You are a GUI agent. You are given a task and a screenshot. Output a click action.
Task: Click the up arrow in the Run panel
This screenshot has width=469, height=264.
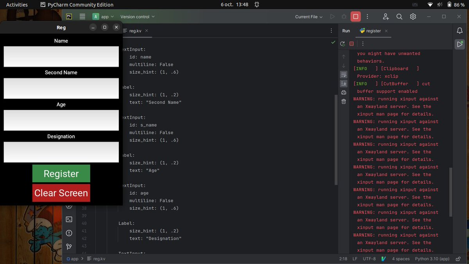point(344,57)
